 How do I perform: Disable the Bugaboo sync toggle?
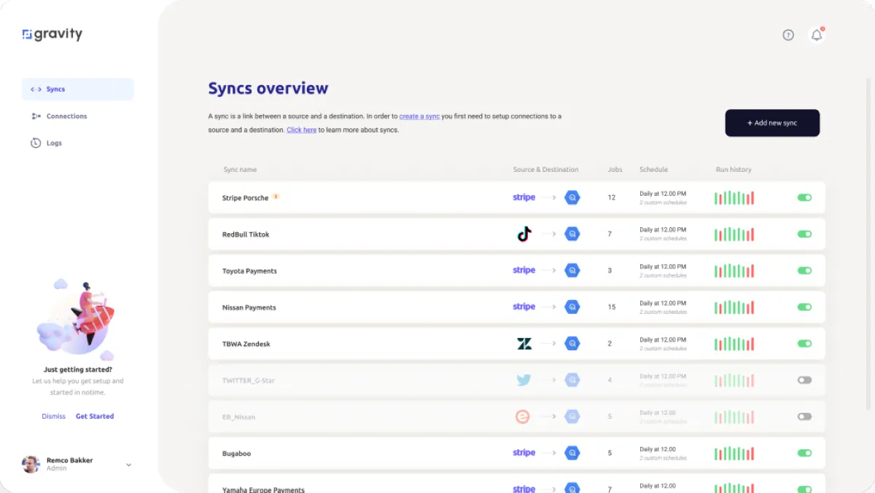click(x=804, y=453)
